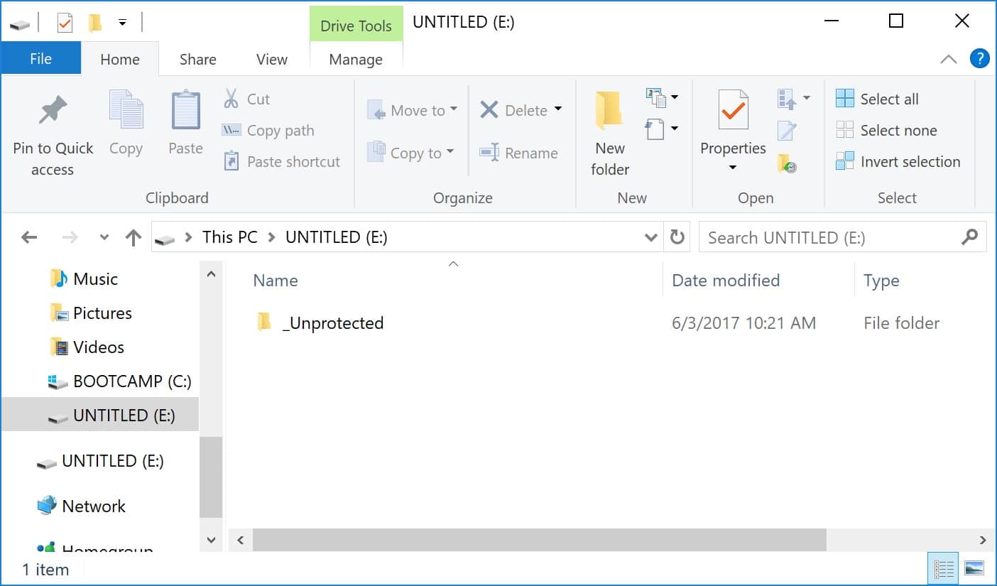Open the File menu
The image size is (997, 586).
[40, 59]
